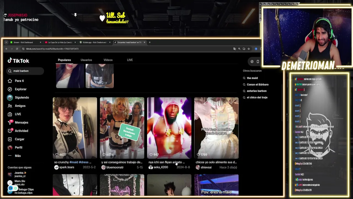Open LIVE icon in left sidebar
The image size is (353, 199).
coord(10,114)
